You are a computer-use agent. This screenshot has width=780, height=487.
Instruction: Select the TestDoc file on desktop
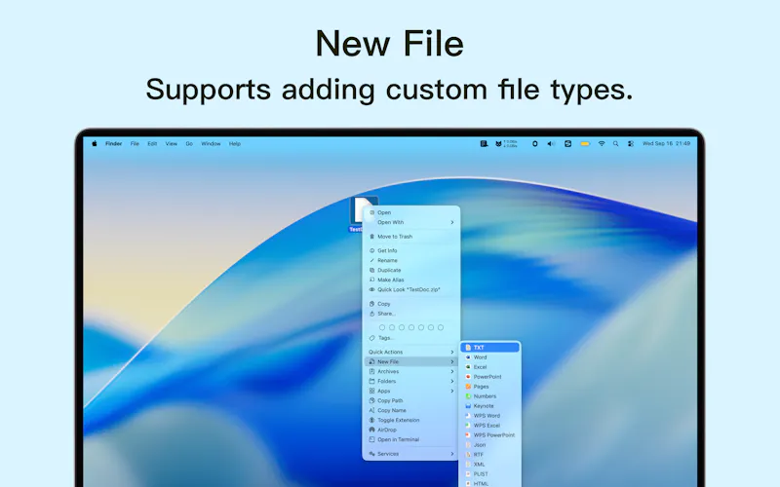(357, 214)
